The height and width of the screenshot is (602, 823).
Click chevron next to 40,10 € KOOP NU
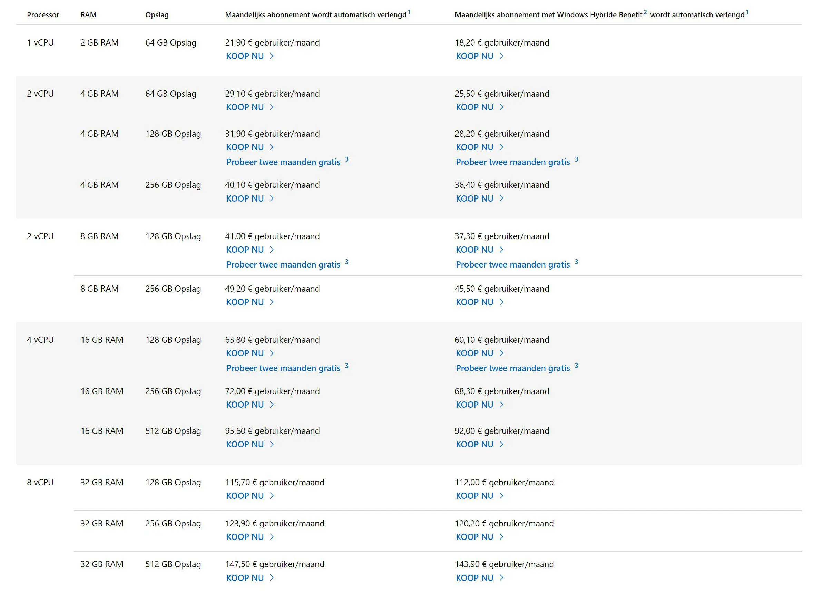272,198
